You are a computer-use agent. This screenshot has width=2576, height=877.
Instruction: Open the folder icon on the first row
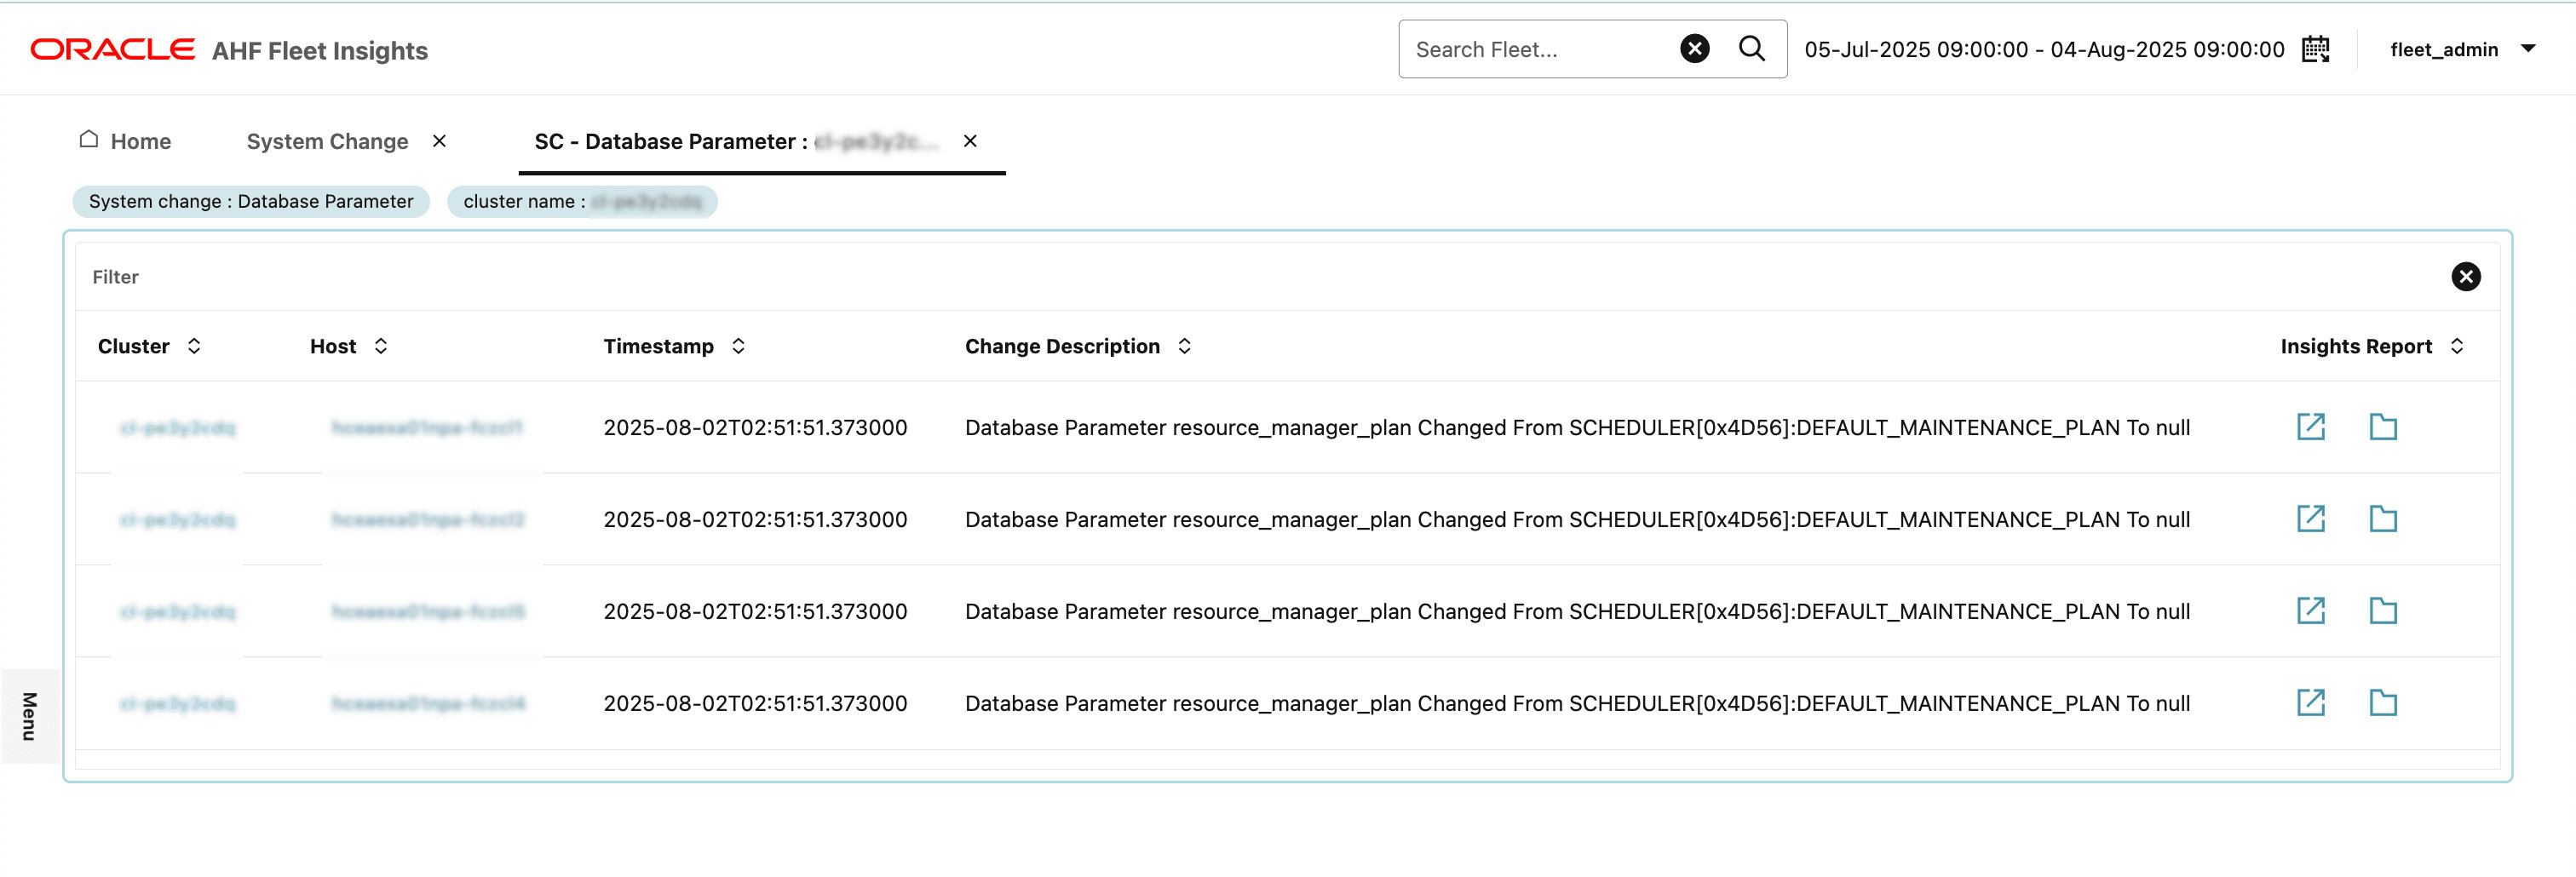pos(2385,426)
